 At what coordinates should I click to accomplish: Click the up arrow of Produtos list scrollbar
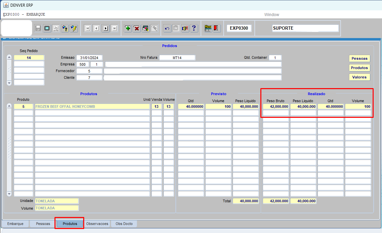pyautogui.click(x=9, y=106)
